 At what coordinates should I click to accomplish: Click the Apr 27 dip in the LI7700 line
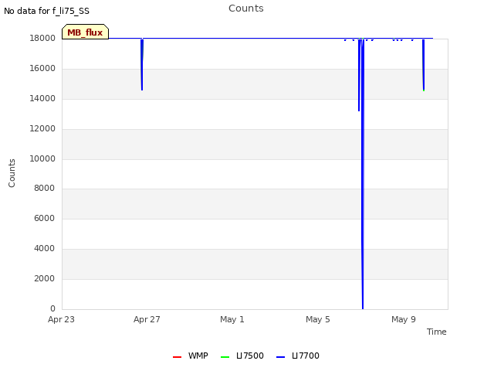pyautogui.click(x=142, y=65)
